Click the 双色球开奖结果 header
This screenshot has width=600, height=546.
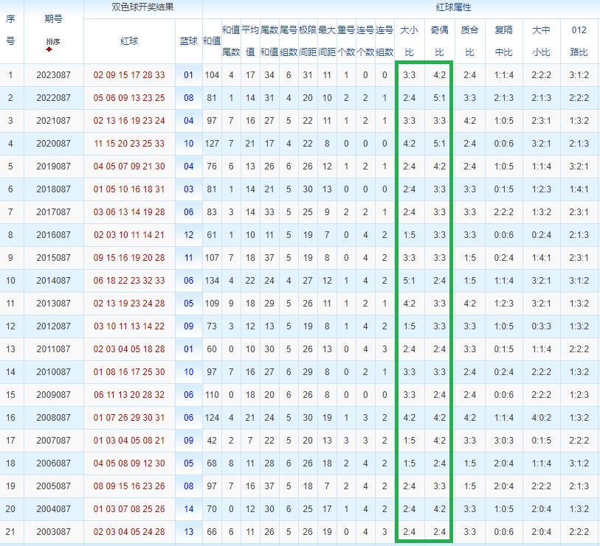point(142,7)
